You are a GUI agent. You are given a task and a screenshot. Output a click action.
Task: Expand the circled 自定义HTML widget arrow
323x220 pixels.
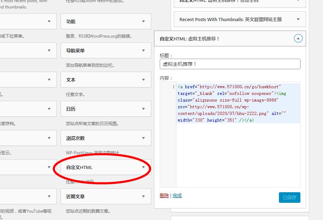[x=143, y=167]
